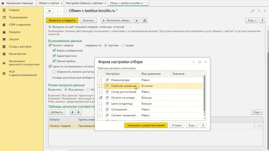
Task: Close Настройки обмена с сайтами tab
Action: [105, 3]
